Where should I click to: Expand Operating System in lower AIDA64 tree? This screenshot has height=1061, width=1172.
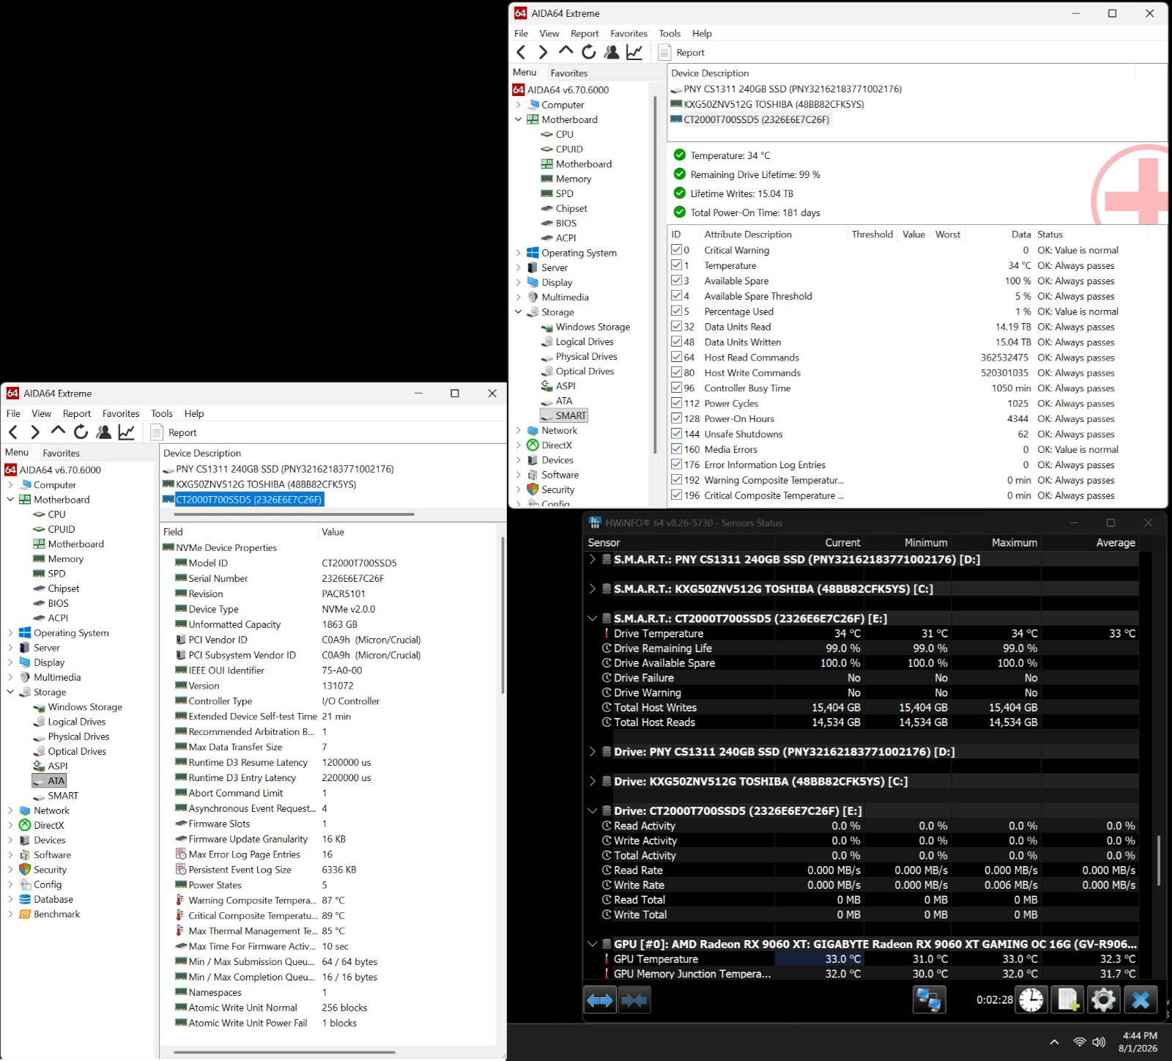point(10,633)
